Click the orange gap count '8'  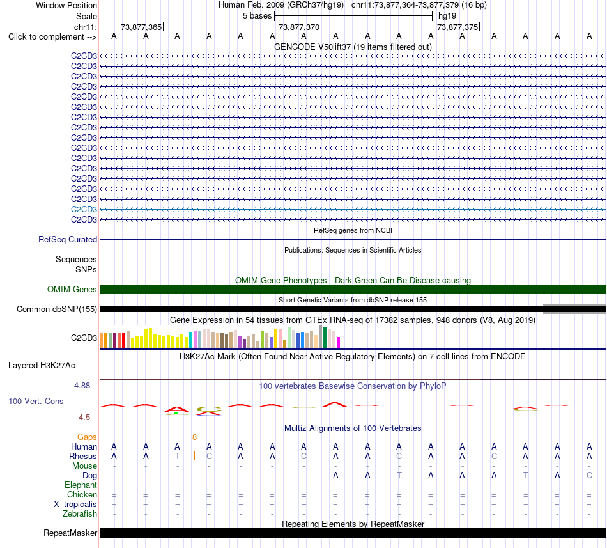[194, 437]
